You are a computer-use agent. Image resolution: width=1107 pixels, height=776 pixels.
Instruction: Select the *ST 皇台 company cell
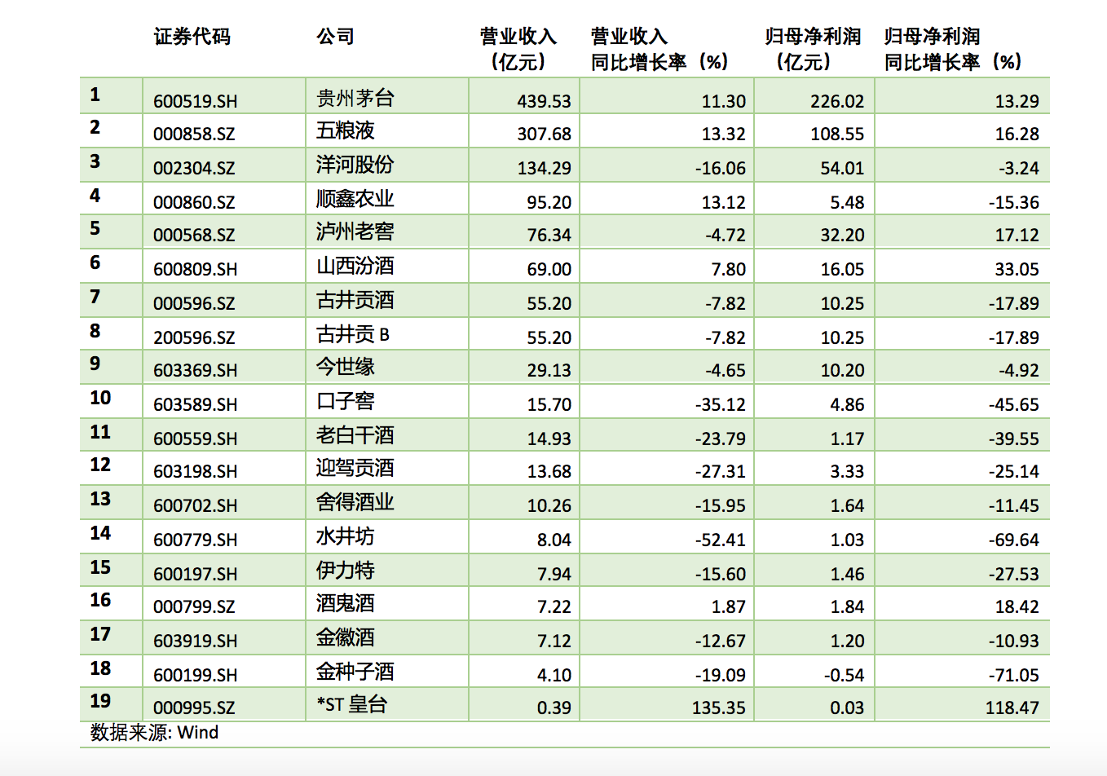(x=351, y=706)
